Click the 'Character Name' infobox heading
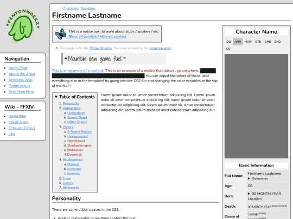The image size is (293, 219). pos(256,32)
